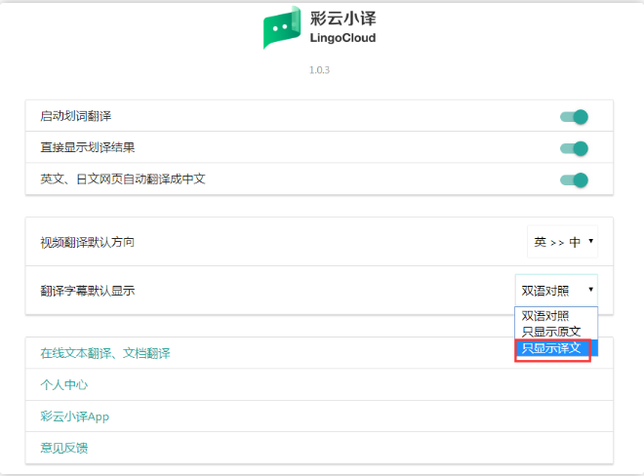Click the 视频翻译默认方向 label text
The width and height of the screenshot is (644, 476).
click(x=88, y=242)
